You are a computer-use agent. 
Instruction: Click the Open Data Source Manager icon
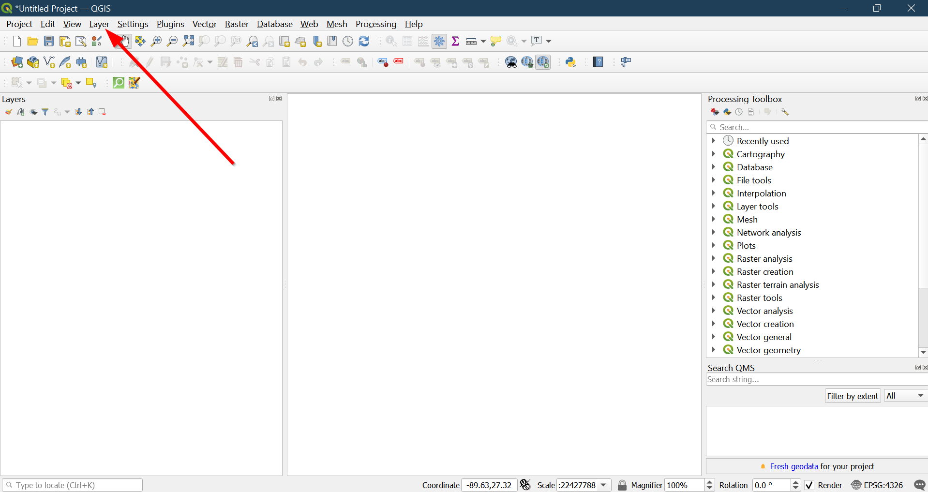(x=17, y=62)
